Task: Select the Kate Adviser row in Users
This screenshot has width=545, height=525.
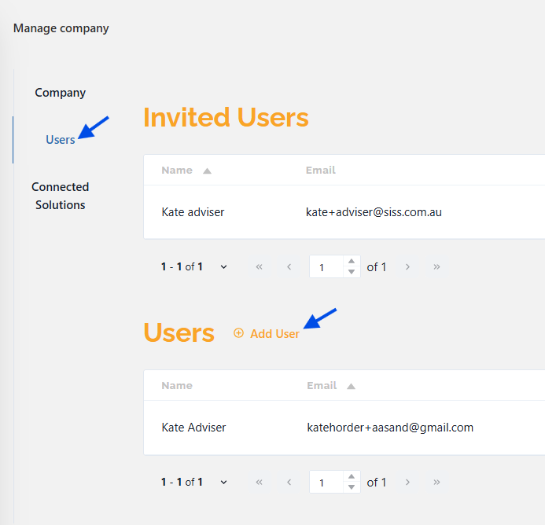Action: 193,428
